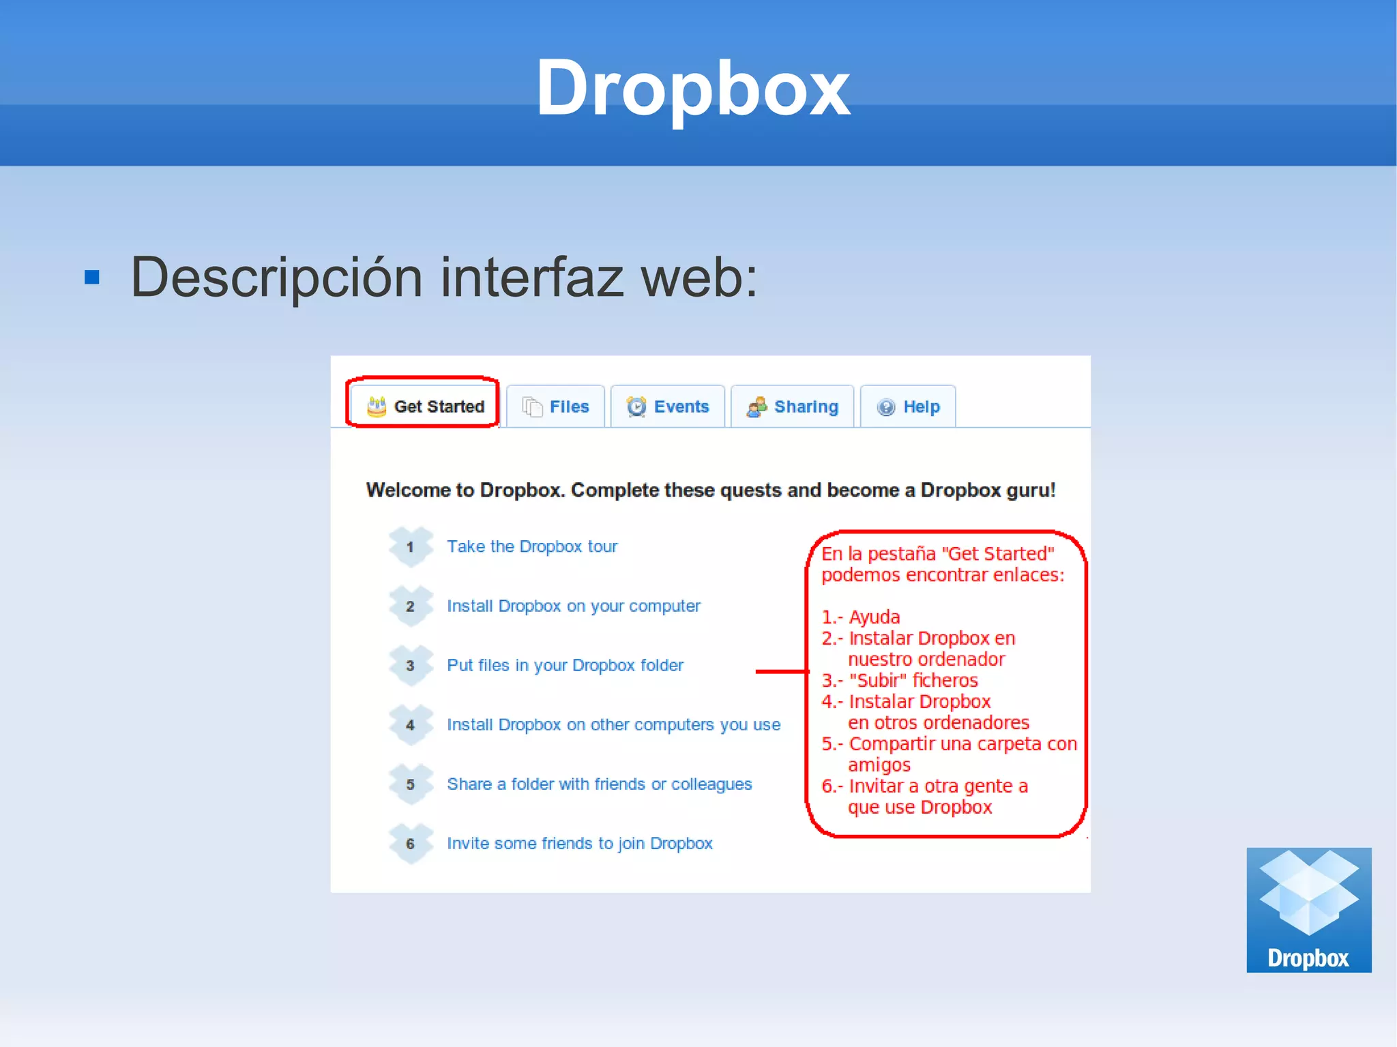Open the Events tab
This screenshot has height=1047, width=1397.
pyautogui.click(x=667, y=407)
